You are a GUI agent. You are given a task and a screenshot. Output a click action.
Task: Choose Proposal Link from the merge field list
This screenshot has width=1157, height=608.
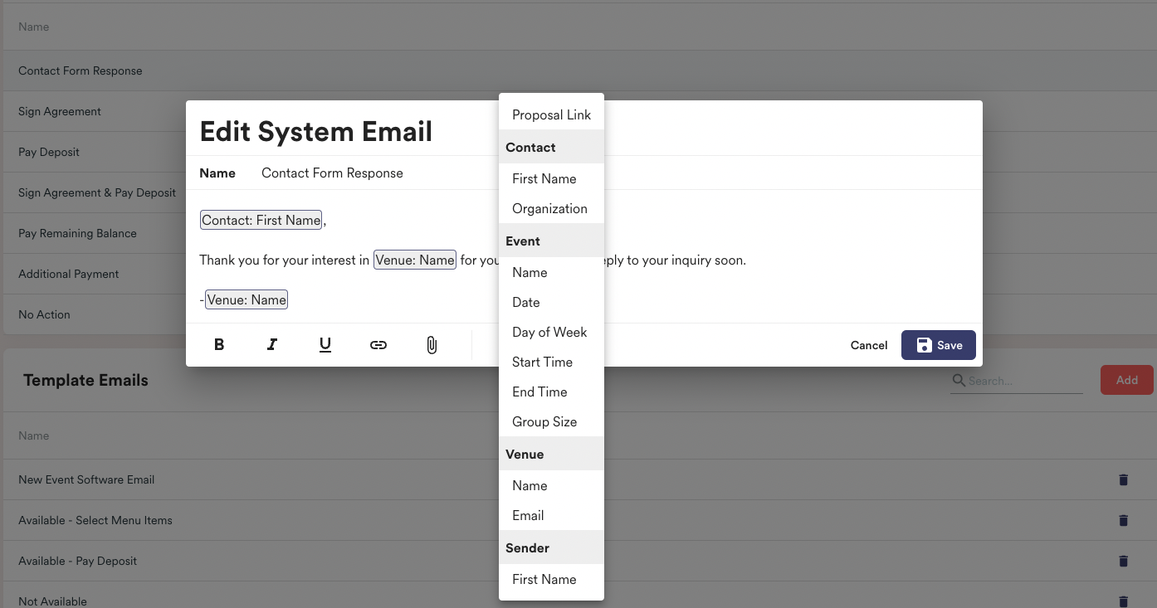pyautogui.click(x=551, y=114)
